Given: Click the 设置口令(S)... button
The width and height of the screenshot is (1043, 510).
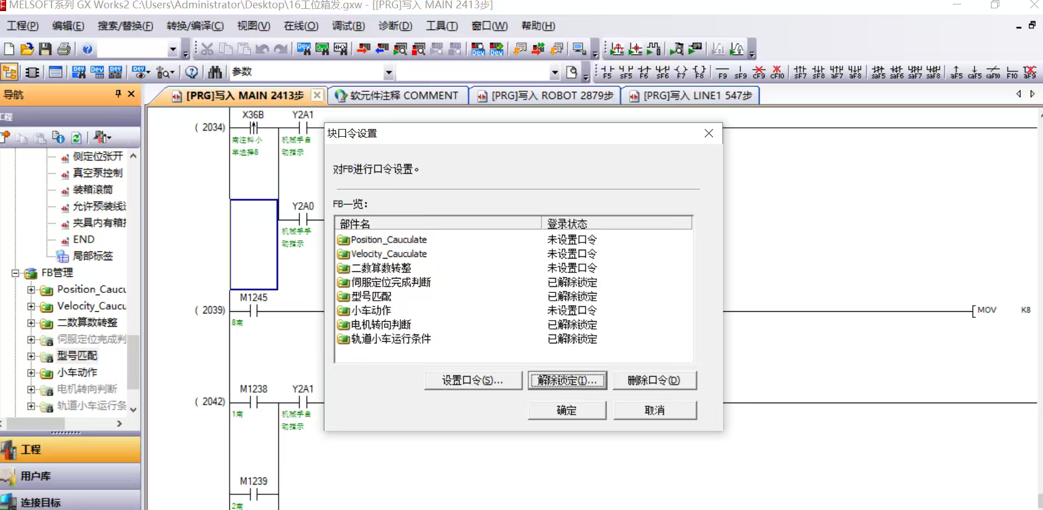Looking at the screenshot, I should [x=472, y=380].
